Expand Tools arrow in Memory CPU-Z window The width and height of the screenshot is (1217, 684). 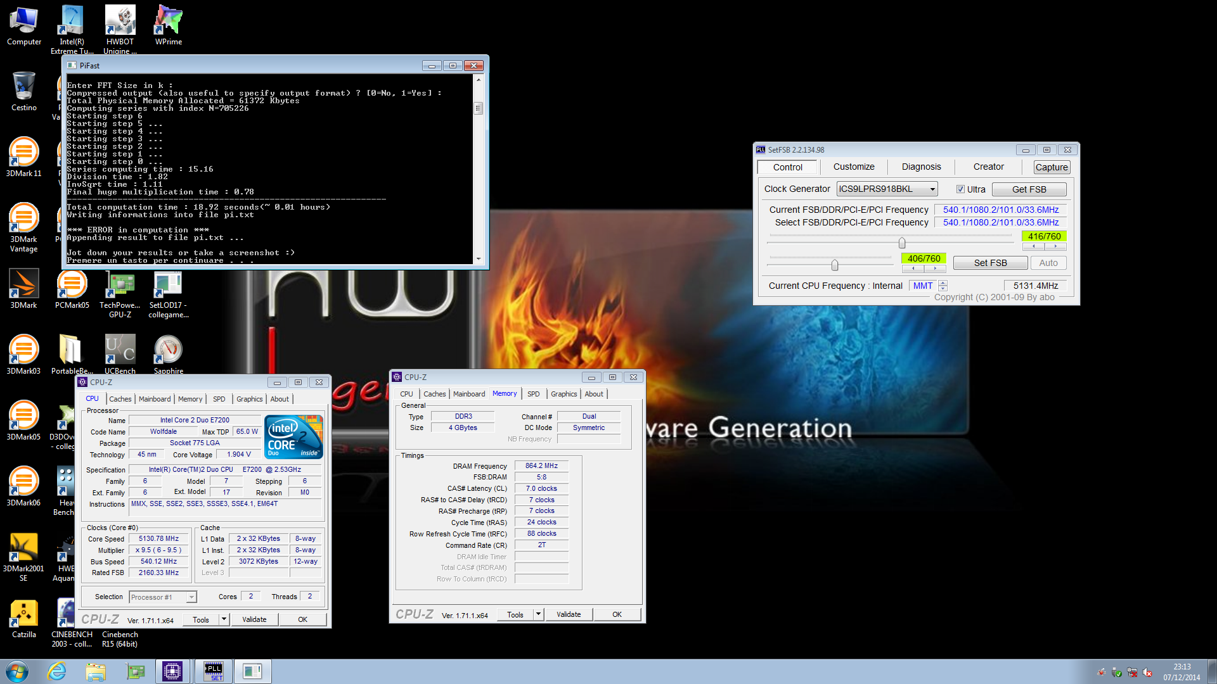click(538, 614)
